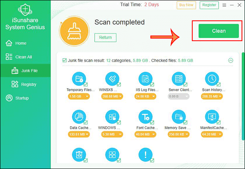The image size is (245, 169).
Task: Uncheck the junk file scan result checkbox
Action: pos(64,60)
